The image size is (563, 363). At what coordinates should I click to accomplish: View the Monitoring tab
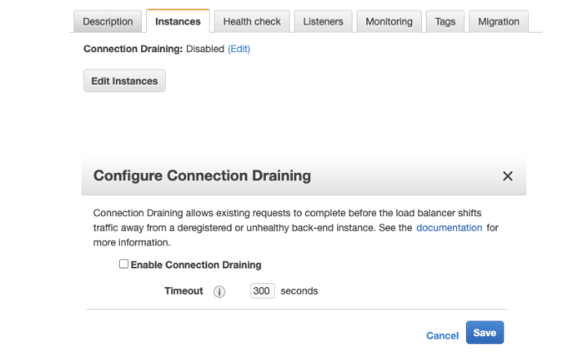click(x=389, y=21)
